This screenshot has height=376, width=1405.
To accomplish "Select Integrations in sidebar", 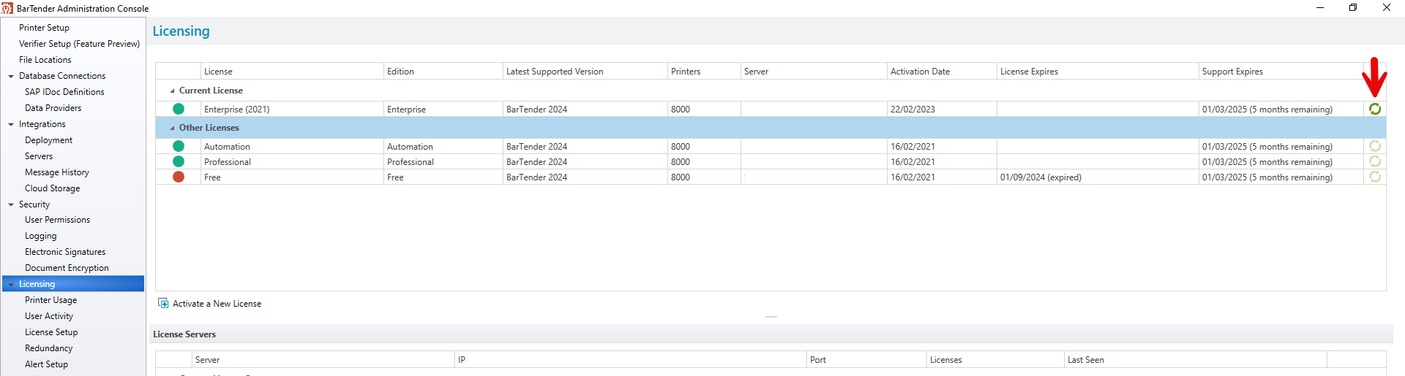I will pos(42,124).
